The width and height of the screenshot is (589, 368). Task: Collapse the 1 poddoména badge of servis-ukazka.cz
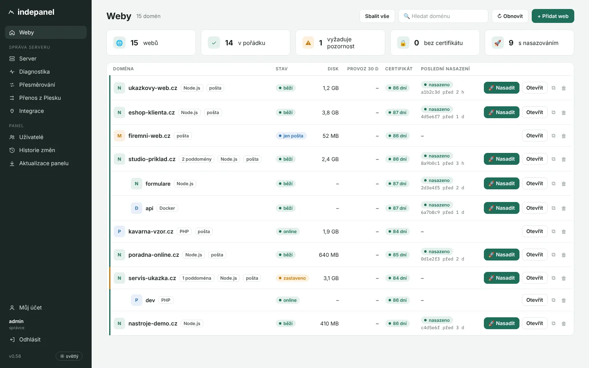(197, 278)
